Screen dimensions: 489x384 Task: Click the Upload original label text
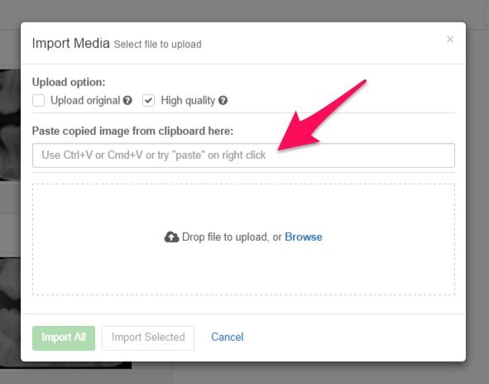pos(85,100)
